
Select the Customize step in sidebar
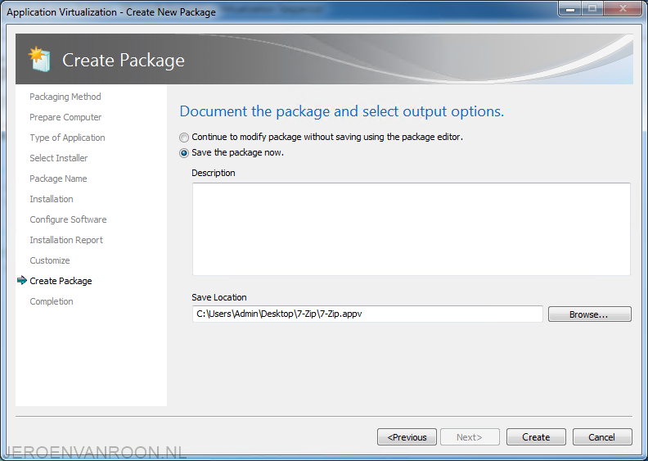(x=50, y=260)
